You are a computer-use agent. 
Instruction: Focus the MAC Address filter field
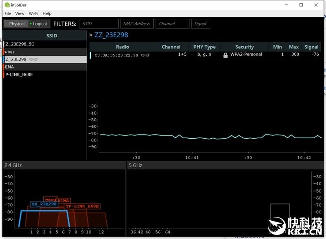point(137,24)
